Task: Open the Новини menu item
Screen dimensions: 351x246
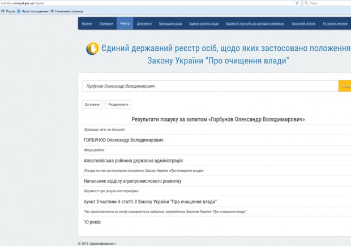Action: [x=87, y=24]
